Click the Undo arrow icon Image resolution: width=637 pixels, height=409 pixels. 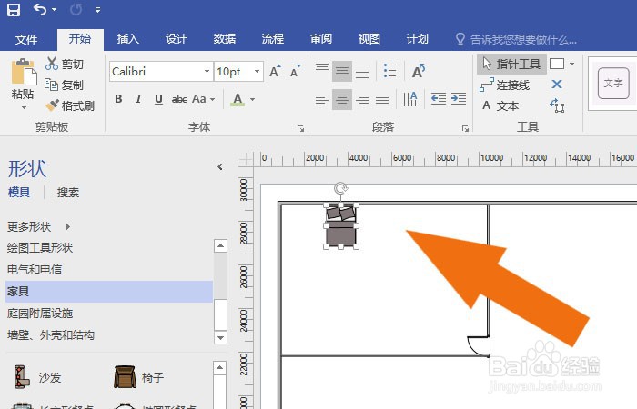(x=40, y=9)
